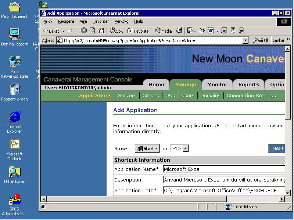Open the Visa menu

pyautogui.click(x=83, y=21)
